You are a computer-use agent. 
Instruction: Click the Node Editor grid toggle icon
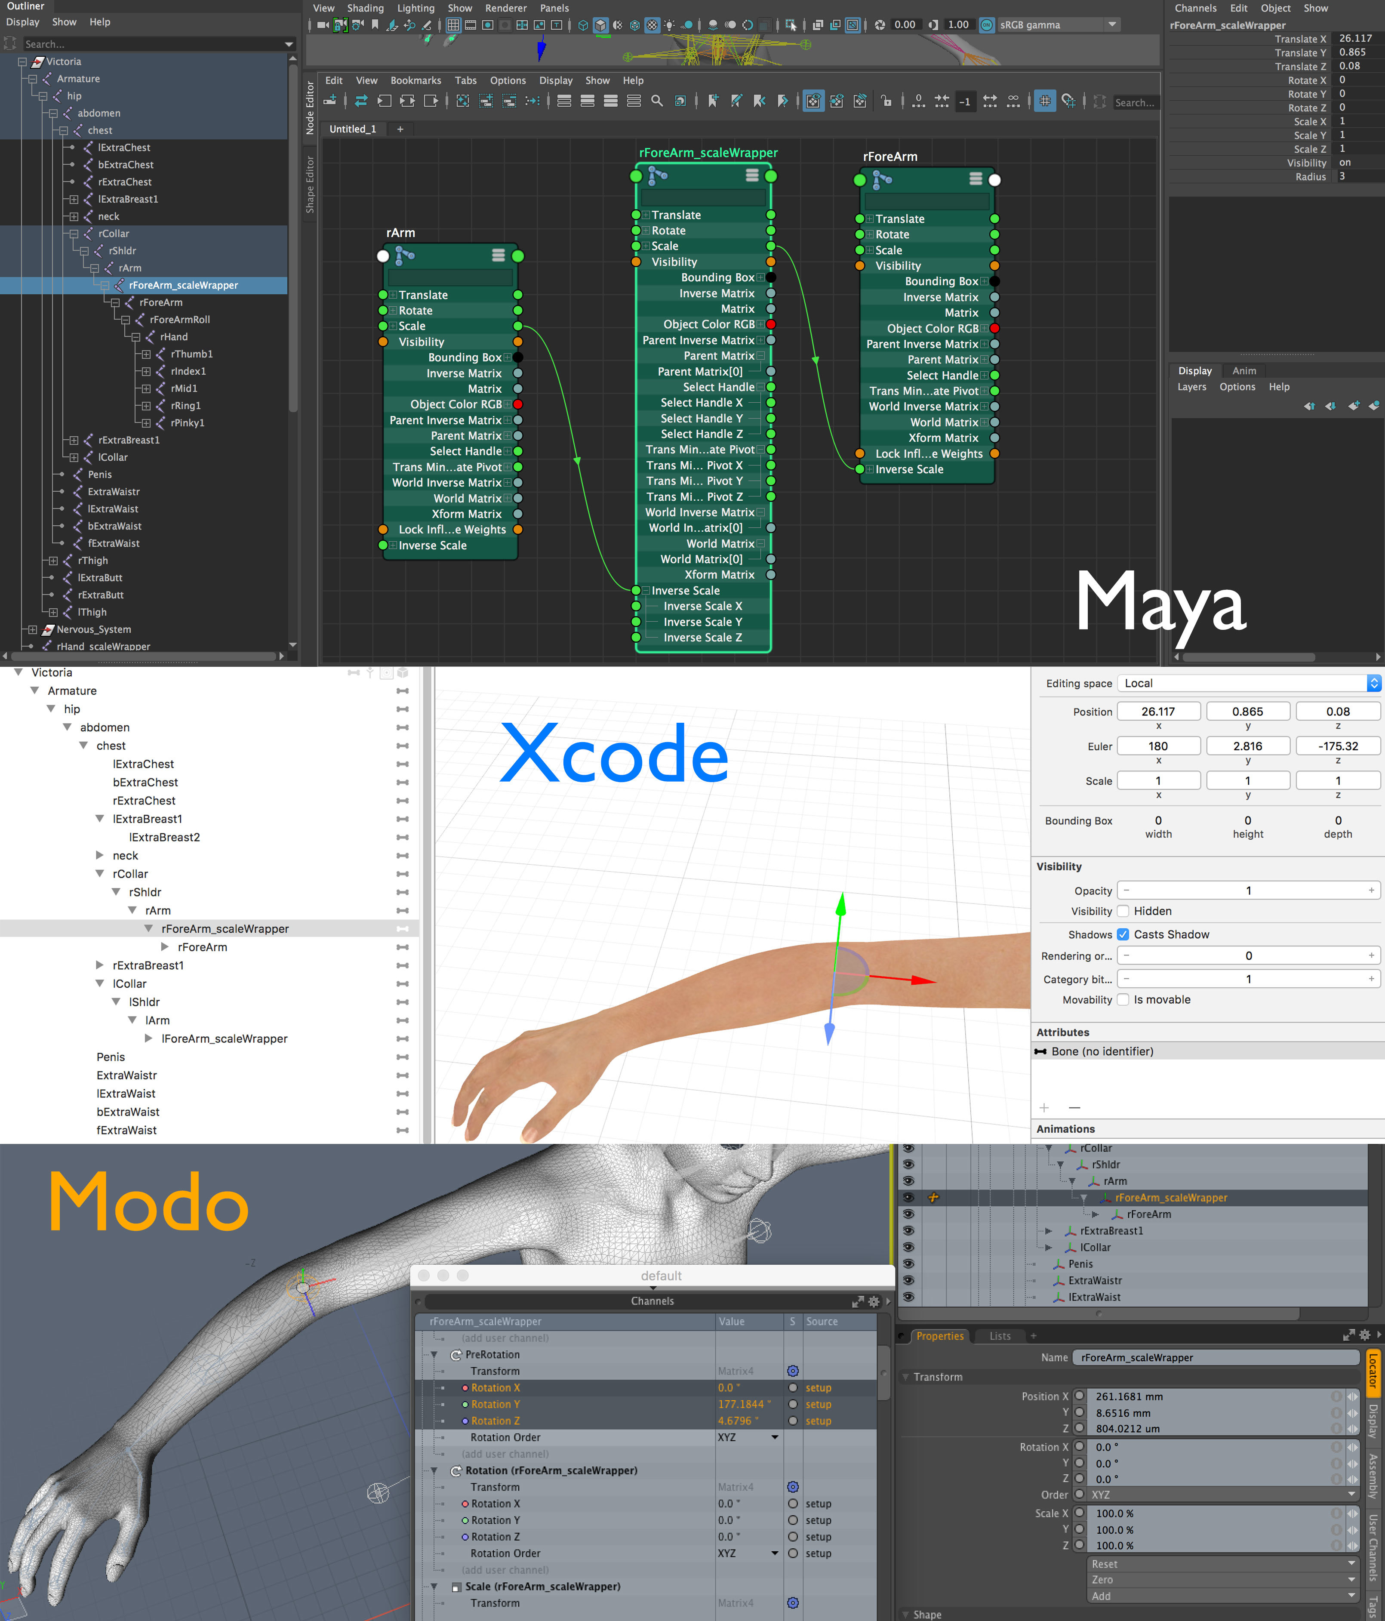(x=1045, y=101)
